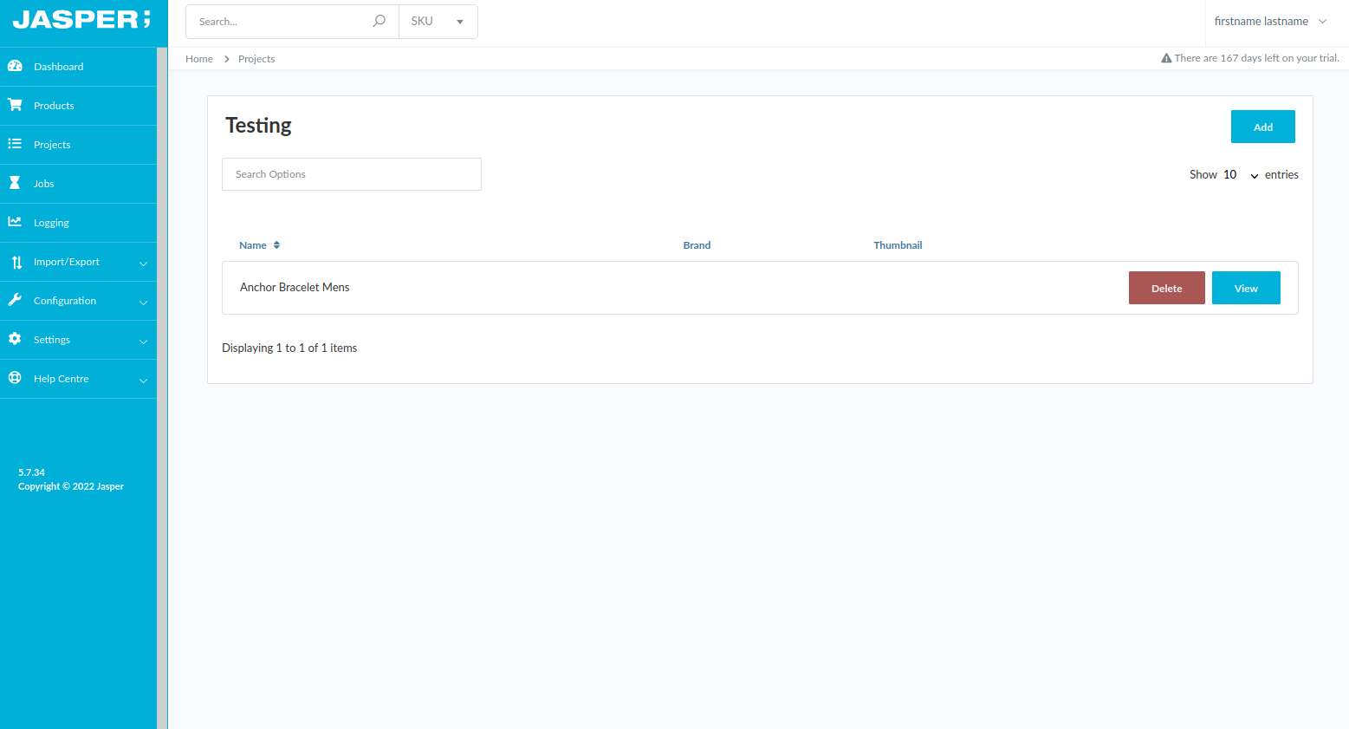Click the magnifier search icon

379,22
